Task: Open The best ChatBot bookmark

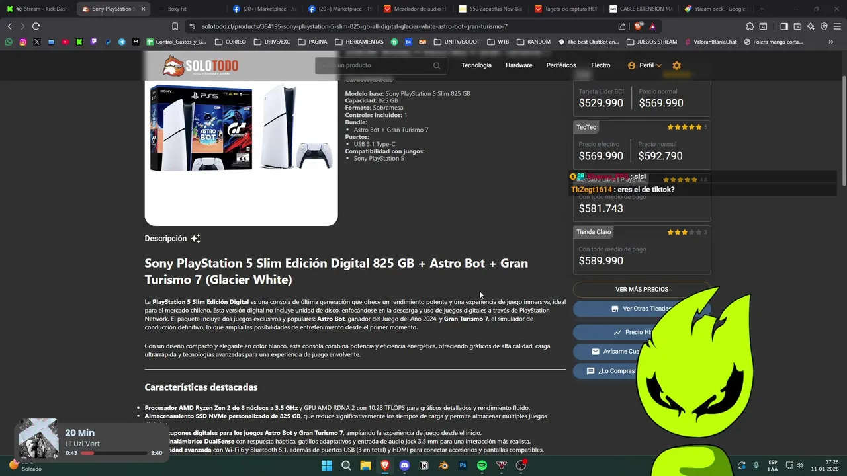Action: pyautogui.click(x=588, y=42)
